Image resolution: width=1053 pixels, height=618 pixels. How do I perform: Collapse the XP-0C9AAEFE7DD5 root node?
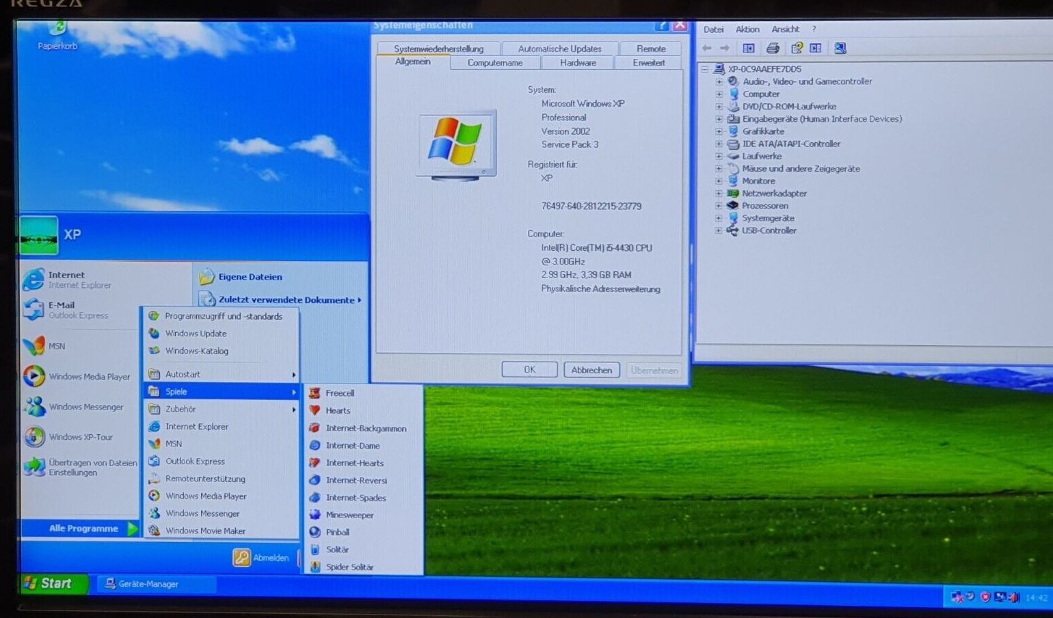705,69
